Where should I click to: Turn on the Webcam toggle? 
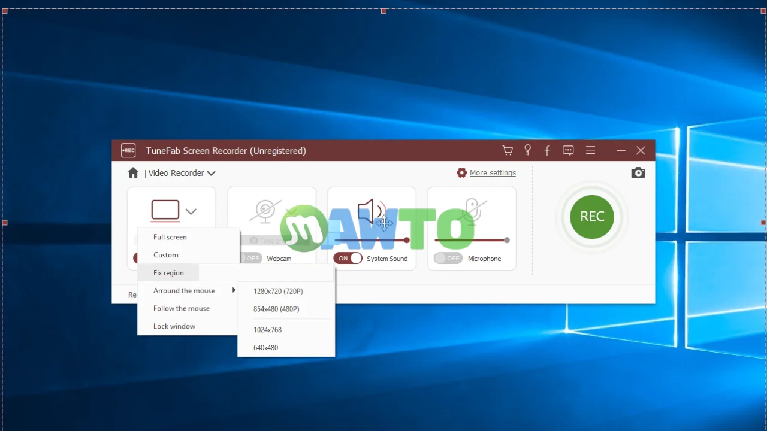pos(249,259)
